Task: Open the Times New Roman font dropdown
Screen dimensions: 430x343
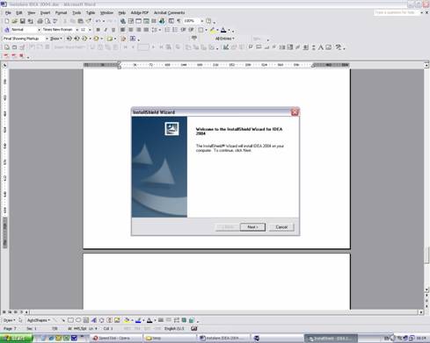Action: (60, 30)
